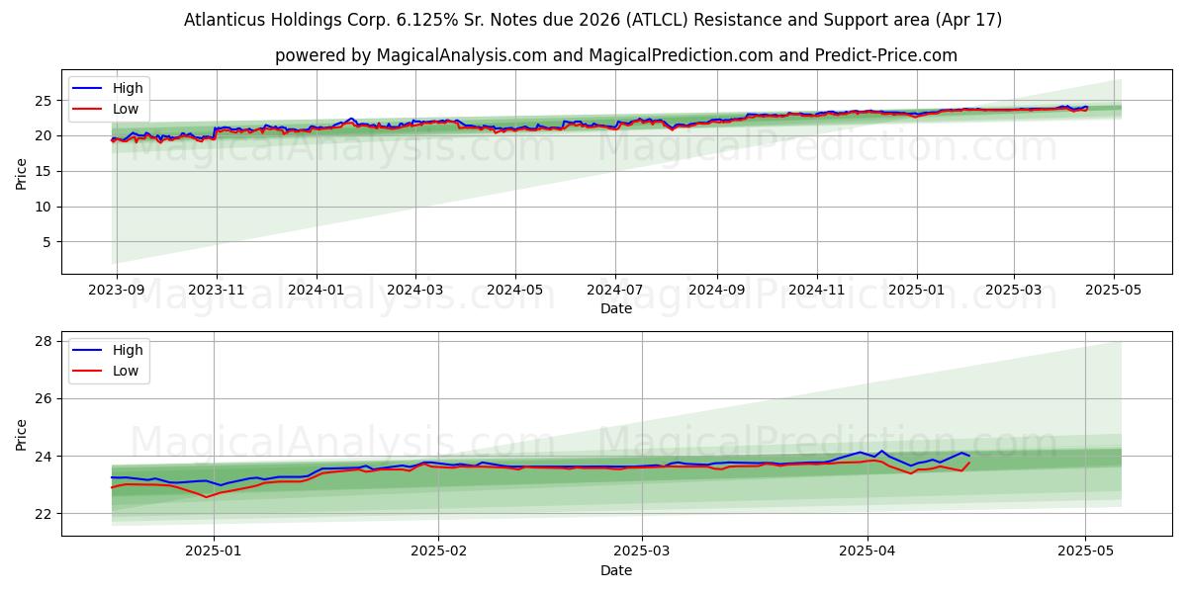The image size is (1187, 593).
Task: Click the '2024-03' tick label on top chart
Action: [414, 291]
